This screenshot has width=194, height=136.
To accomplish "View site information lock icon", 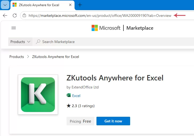I will (24, 15).
